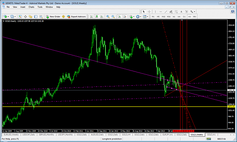Select the Fibonacci retracement tool
The width and height of the screenshot is (237, 142).
point(176,12)
